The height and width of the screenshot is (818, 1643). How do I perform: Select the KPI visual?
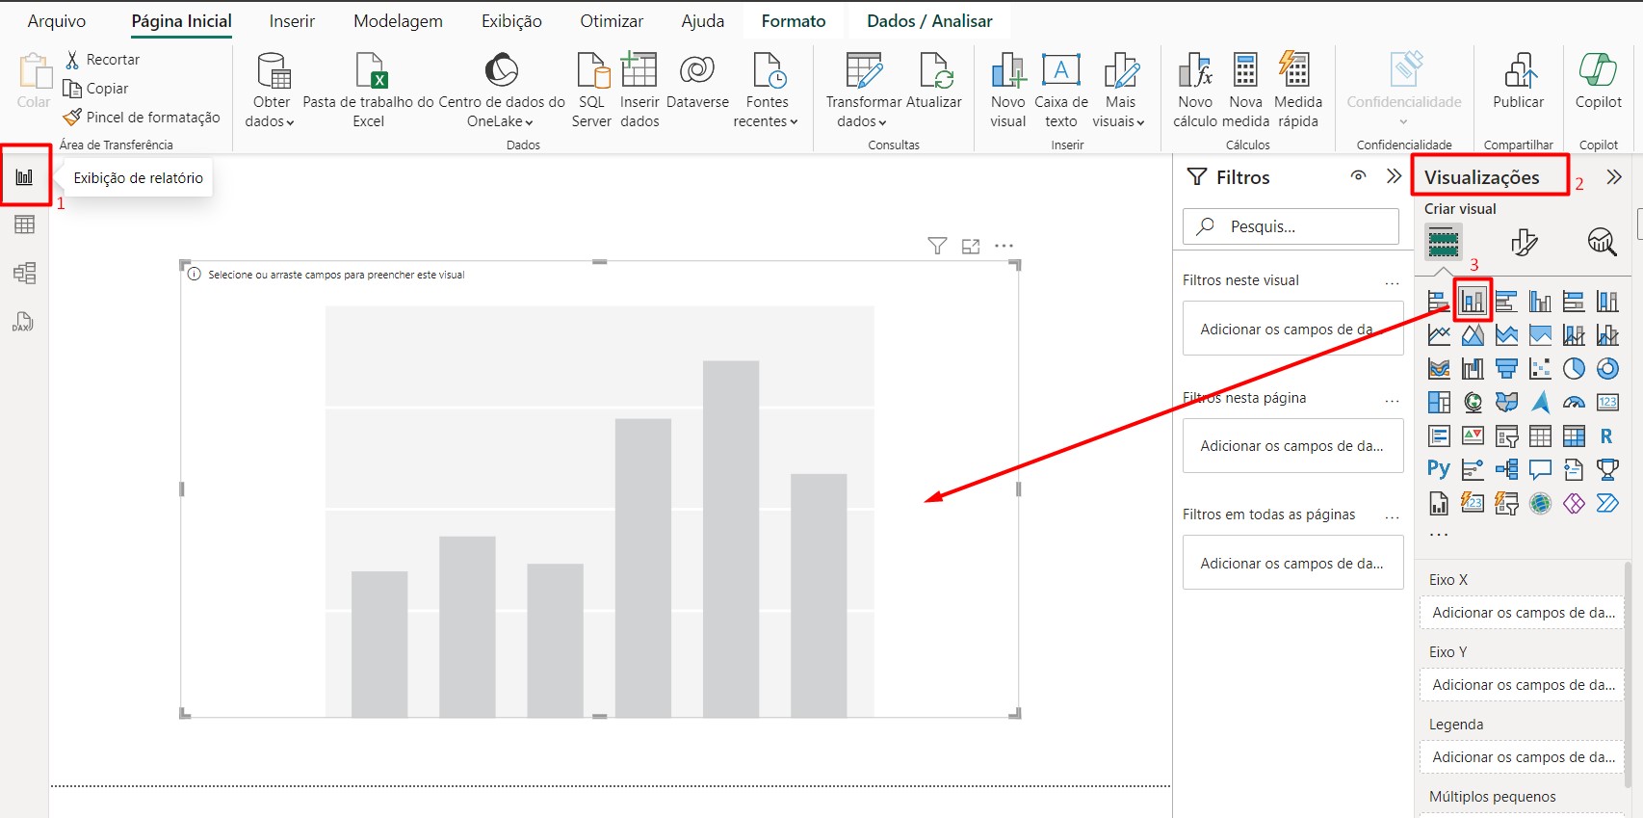(x=1473, y=435)
